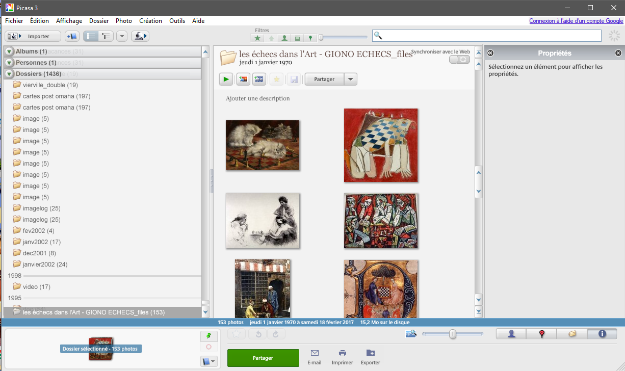Click Ajouter une description text

[257, 98]
